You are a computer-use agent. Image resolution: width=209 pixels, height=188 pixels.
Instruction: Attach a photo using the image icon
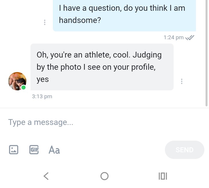pos(13,150)
